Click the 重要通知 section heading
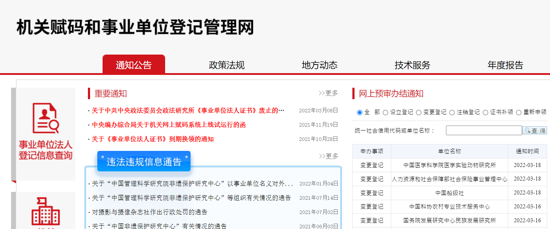 click(110, 94)
